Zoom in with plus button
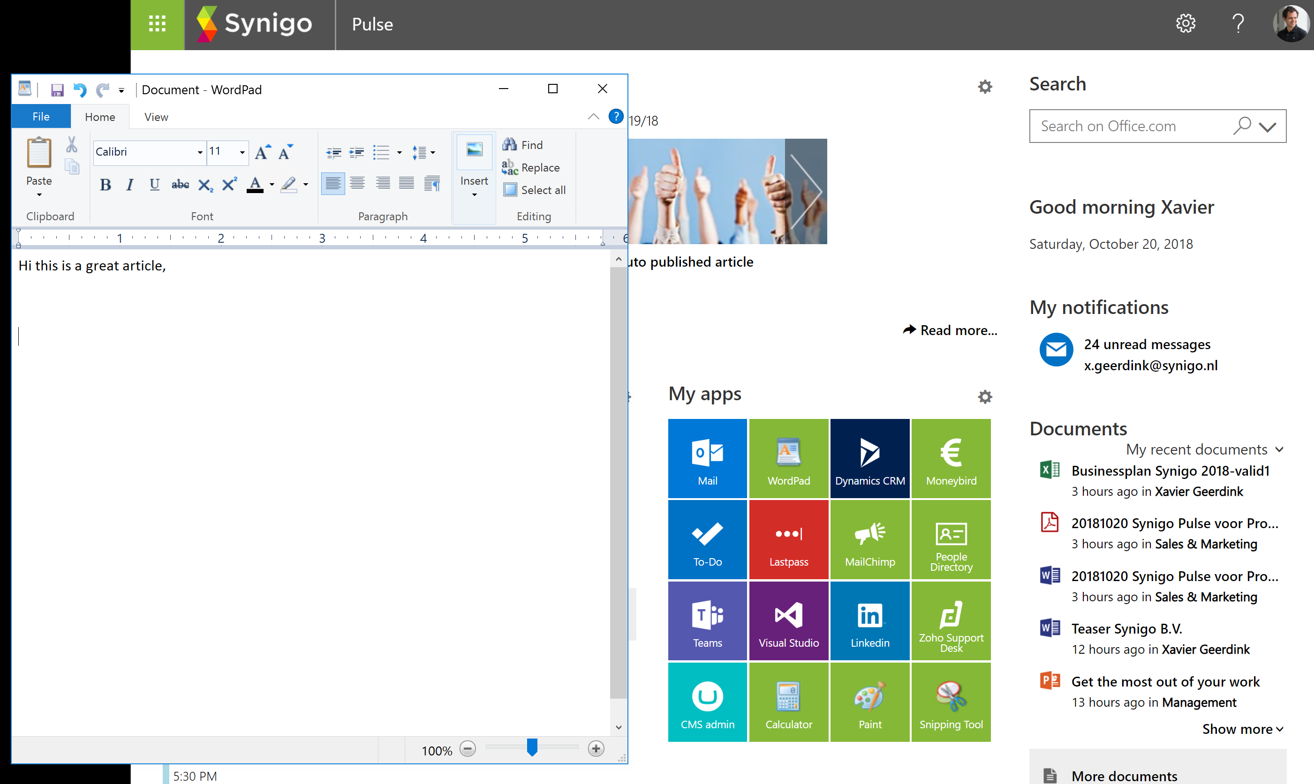Screen dimensions: 1314x784 coord(596,748)
